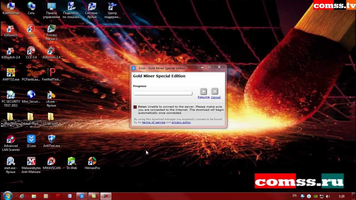Select the Система - Ярлык shortcut
The image size is (356, 200).
click(x=92, y=10)
